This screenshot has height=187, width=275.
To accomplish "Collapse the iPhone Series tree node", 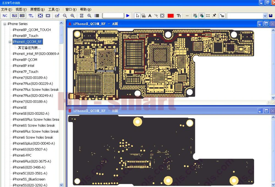I will click(x=5, y=24).
